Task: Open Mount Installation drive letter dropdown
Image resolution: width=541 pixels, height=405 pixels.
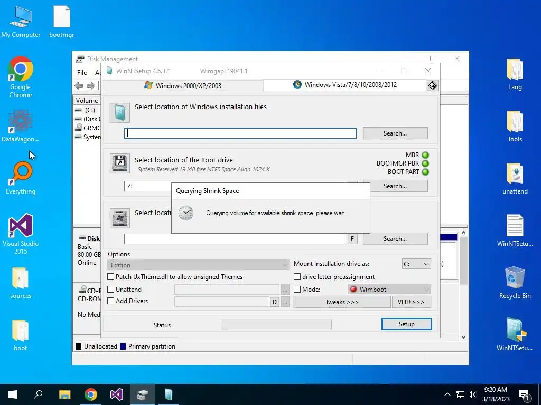Action: coord(416,264)
